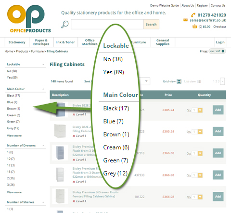
Task: Add item 101222 to basket
Action: [x=218, y=197]
